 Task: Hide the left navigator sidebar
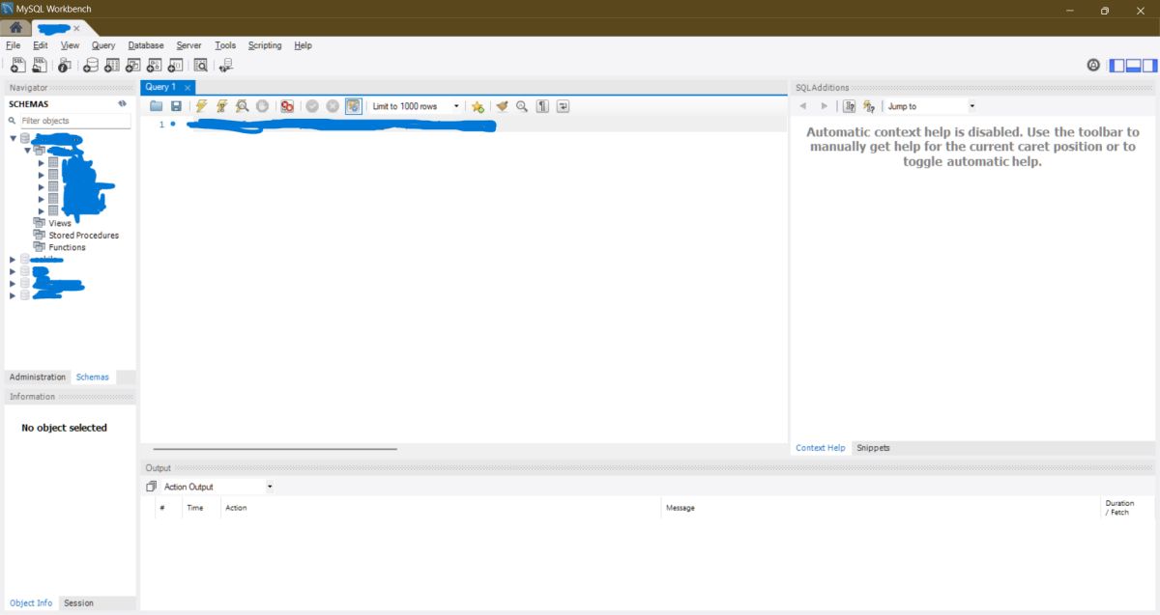tap(1116, 66)
